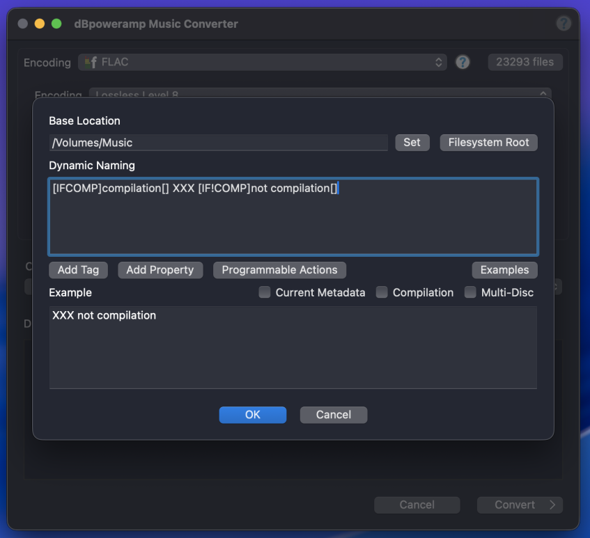Click the help icon next to Encoding dropdown
This screenshot has height=538, width=590.
[463, 62]
